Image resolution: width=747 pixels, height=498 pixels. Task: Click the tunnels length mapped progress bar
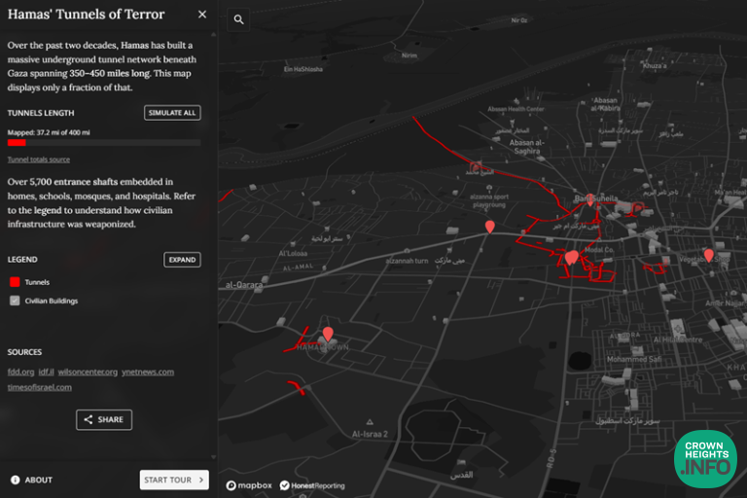(x=103, y=142)
